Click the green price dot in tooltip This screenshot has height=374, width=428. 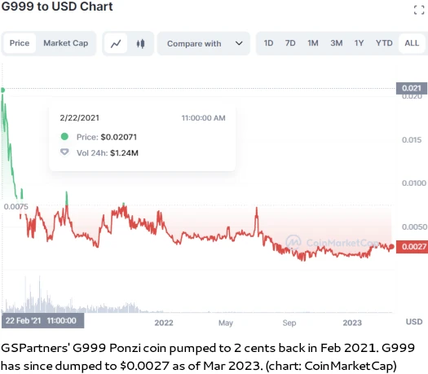pos(64,136)
